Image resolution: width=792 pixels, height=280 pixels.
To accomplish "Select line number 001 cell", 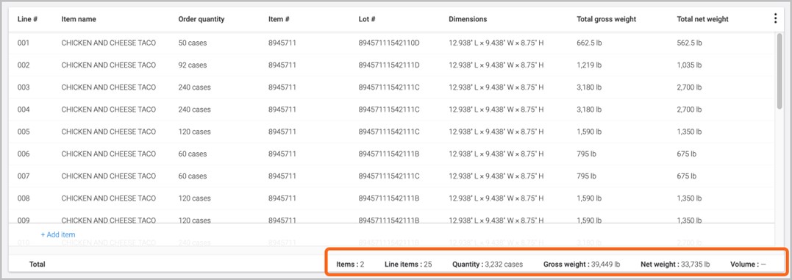I will point(24,43).
